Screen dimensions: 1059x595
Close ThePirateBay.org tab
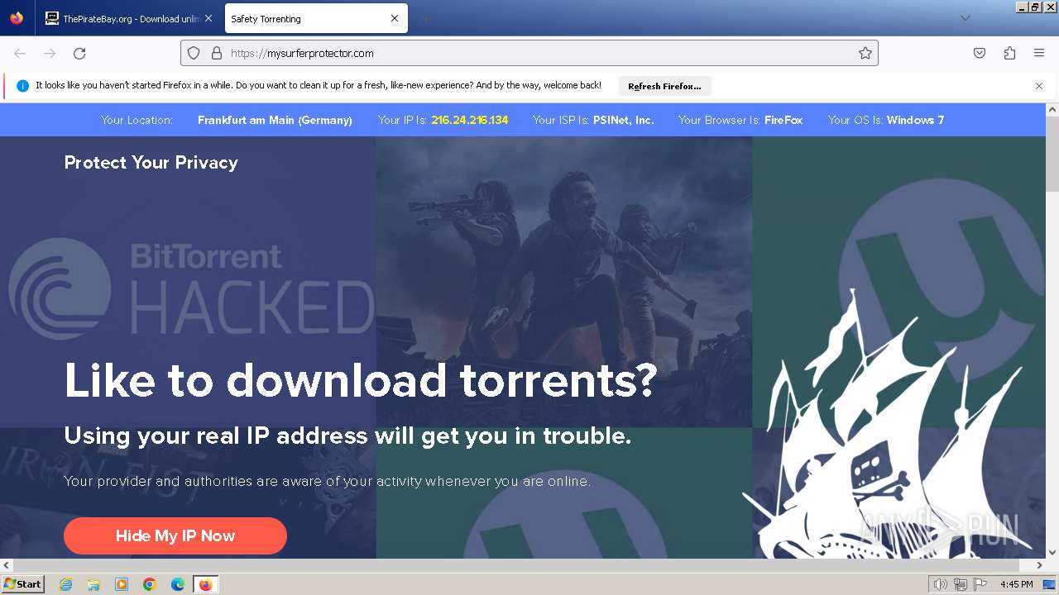(x=208, y=18)
